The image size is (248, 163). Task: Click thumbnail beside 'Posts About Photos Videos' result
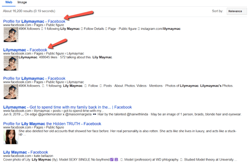(11, 92)
